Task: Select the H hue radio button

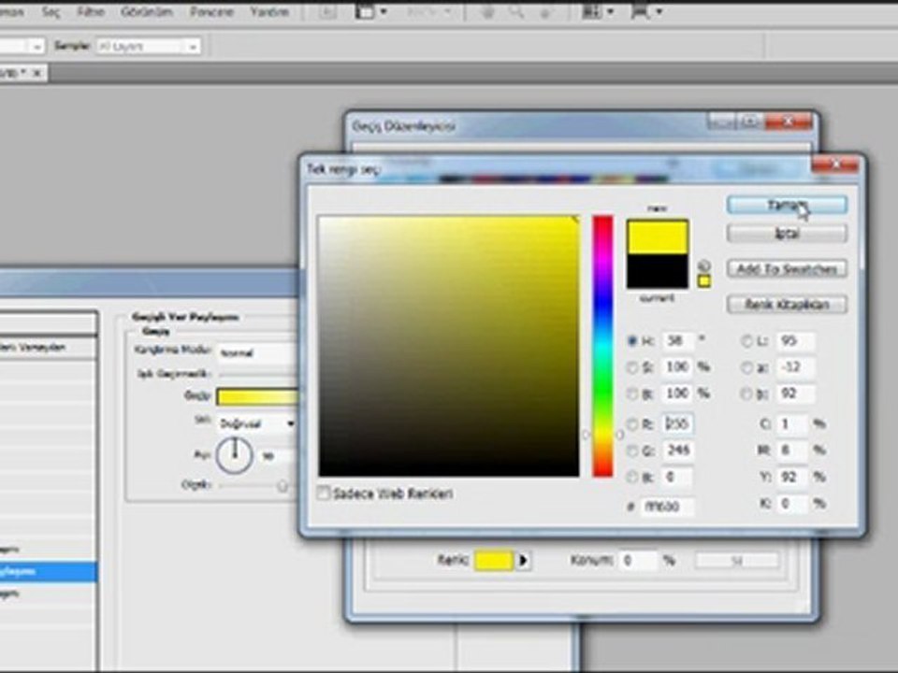Action: [x=631, y=340]
